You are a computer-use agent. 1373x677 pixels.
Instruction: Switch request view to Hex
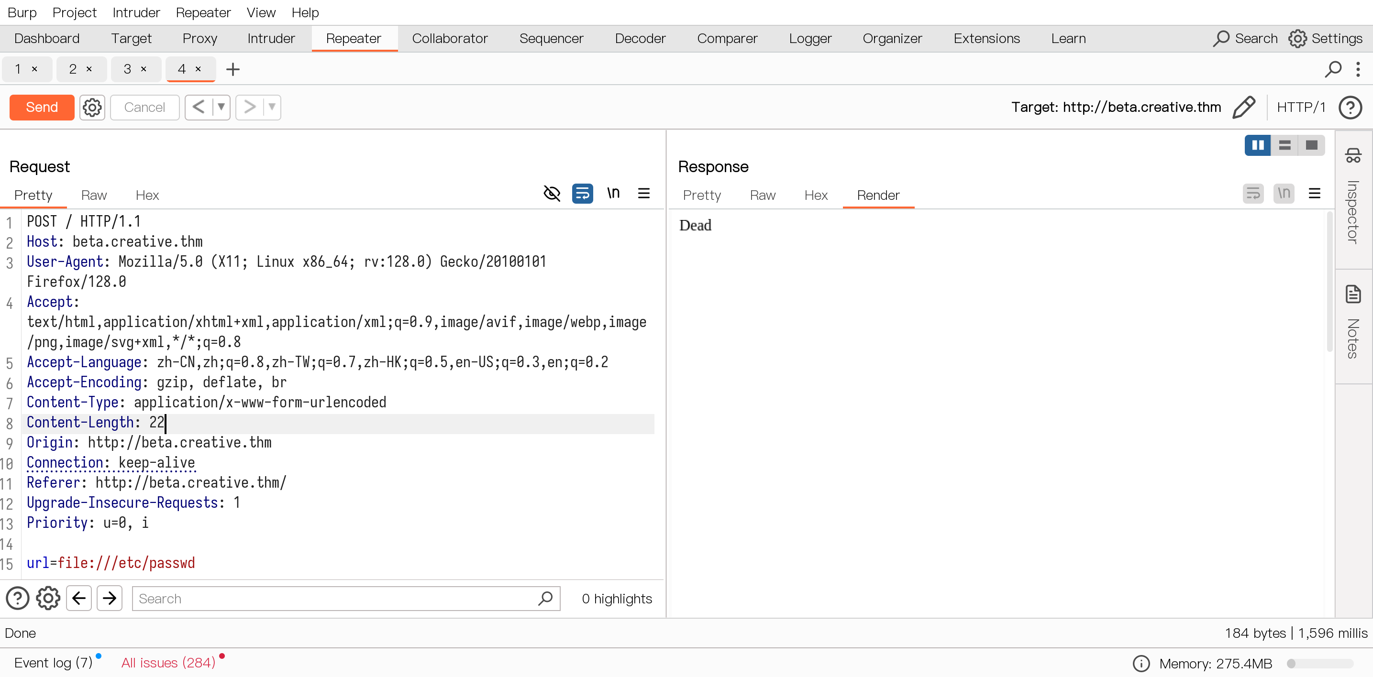coord(147,196)
